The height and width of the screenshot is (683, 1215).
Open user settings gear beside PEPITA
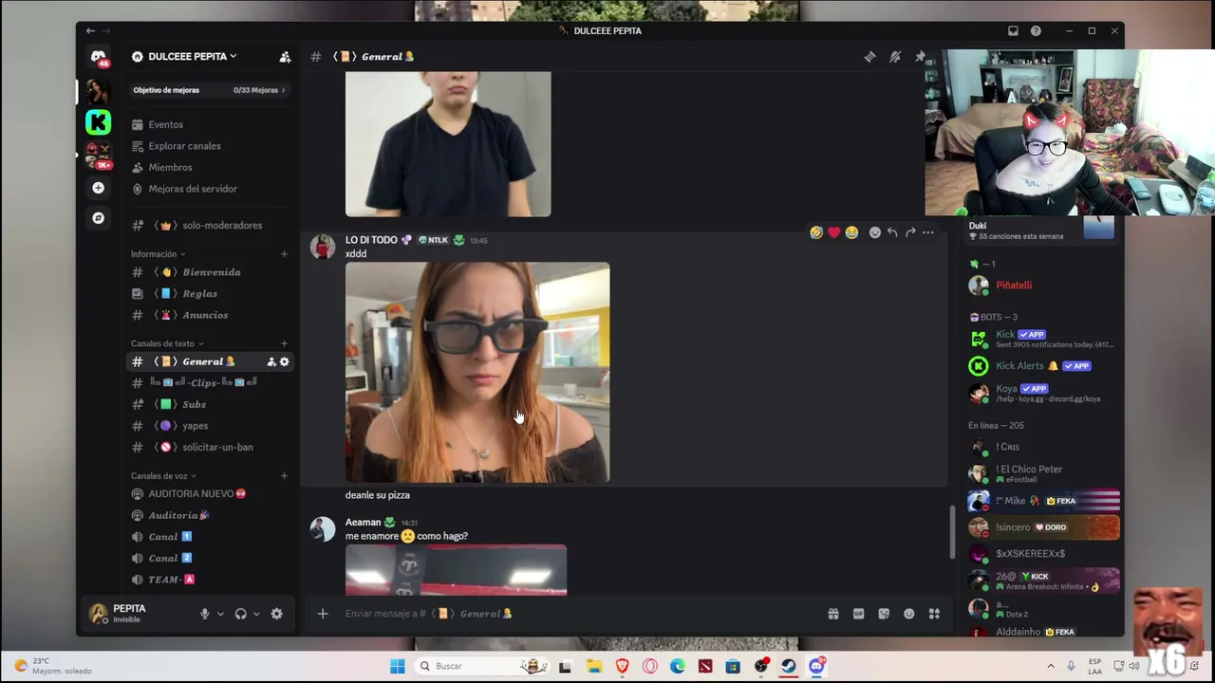click(276, 614)
